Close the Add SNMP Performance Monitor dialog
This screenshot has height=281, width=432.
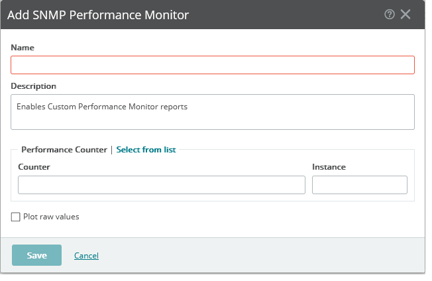click(405, 14)
